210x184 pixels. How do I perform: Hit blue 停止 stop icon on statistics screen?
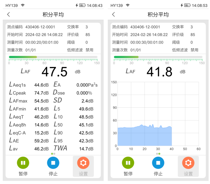[53, 163]
